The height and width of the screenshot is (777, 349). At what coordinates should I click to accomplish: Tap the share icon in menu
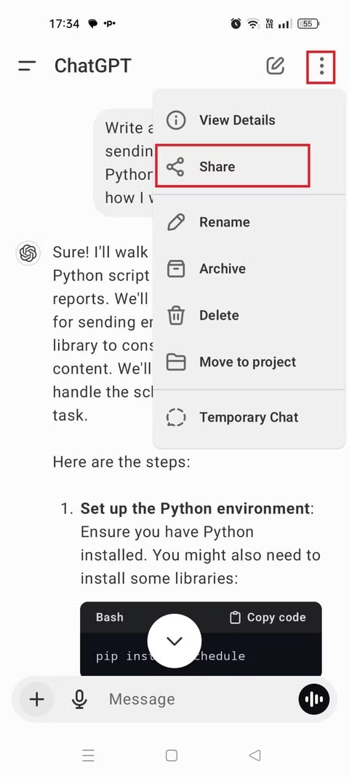[175, 167]
